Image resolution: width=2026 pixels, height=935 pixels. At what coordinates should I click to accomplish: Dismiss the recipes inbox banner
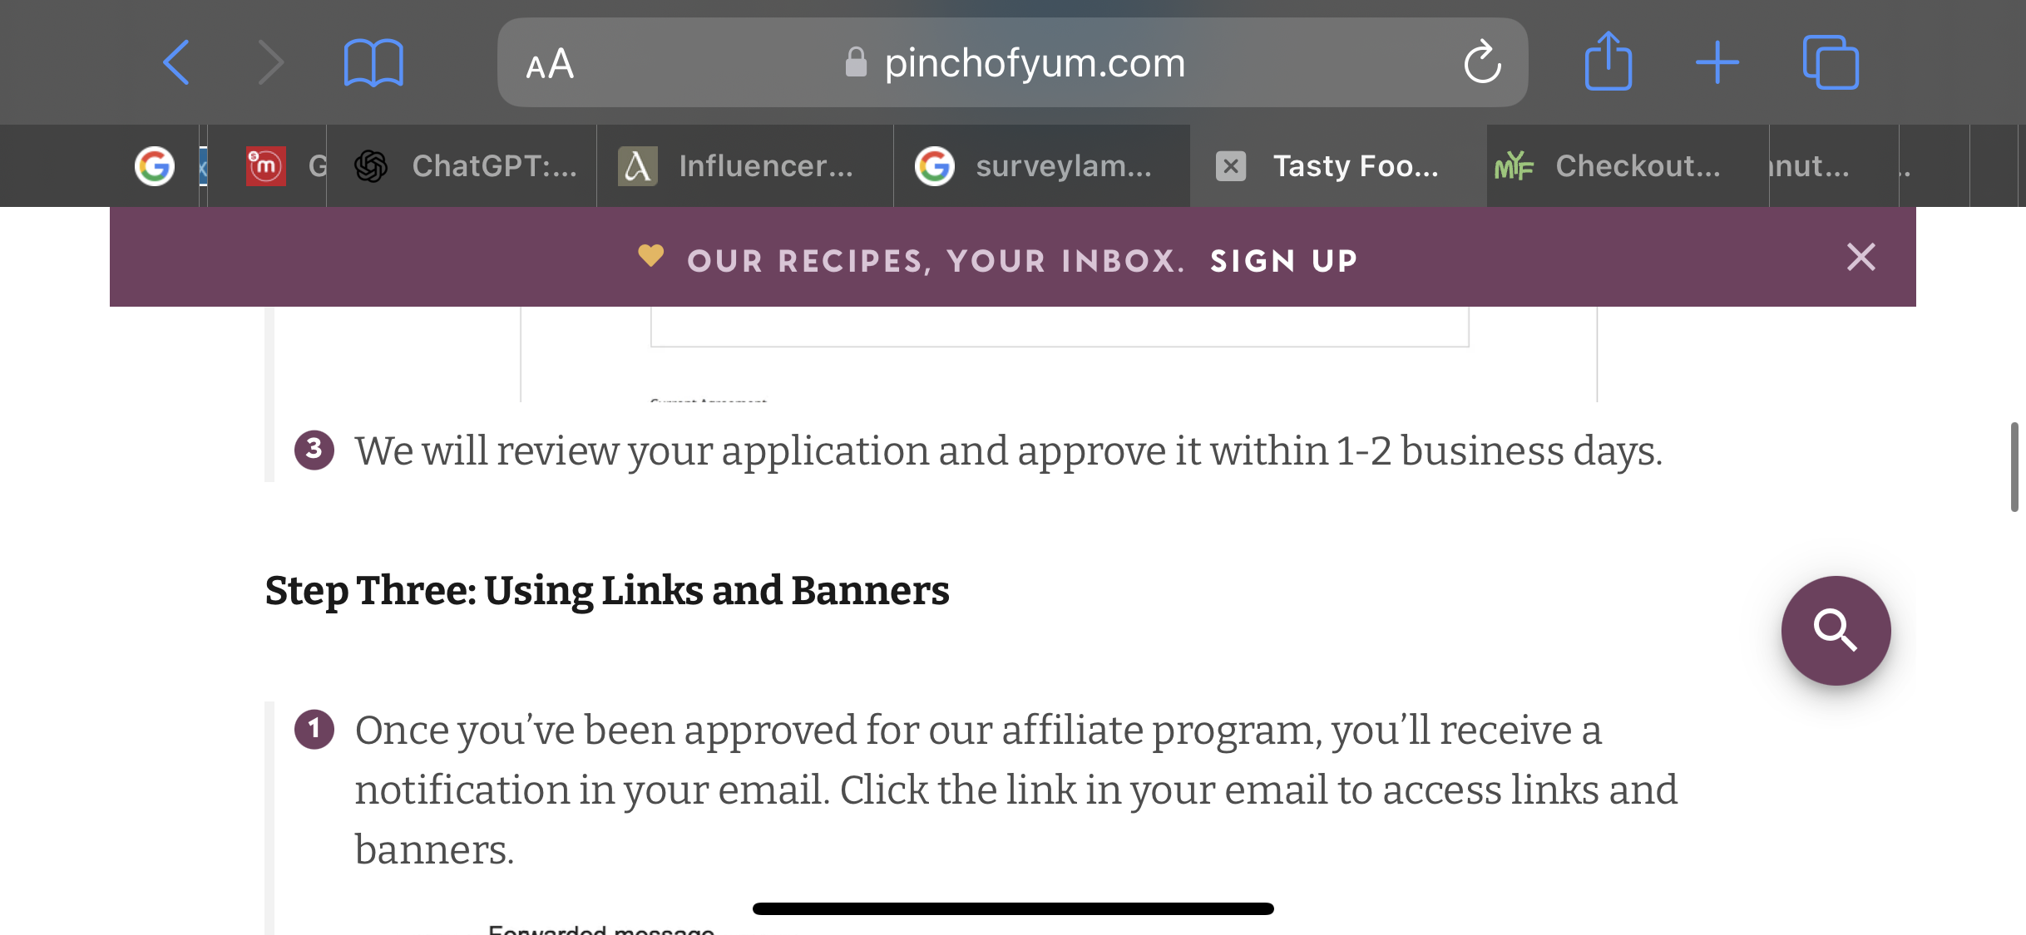1861,257
